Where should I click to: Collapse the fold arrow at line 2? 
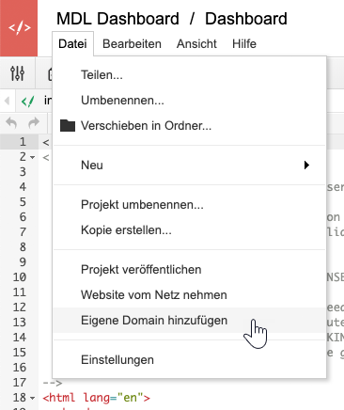point(33,157)
